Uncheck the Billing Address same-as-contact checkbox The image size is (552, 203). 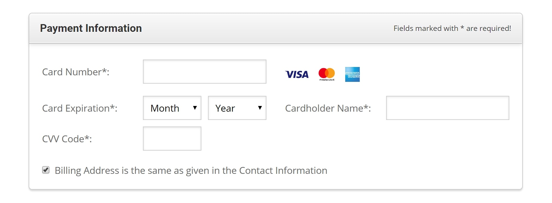(x=46, y=170)
